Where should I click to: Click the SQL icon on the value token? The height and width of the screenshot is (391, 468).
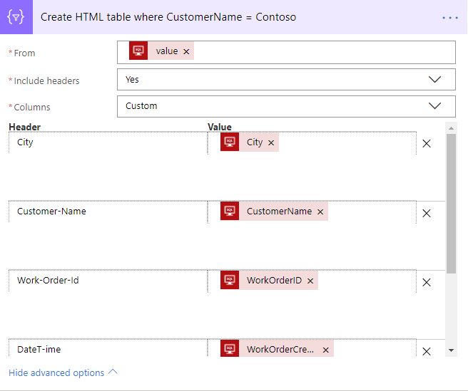click(x=138, y=51)
